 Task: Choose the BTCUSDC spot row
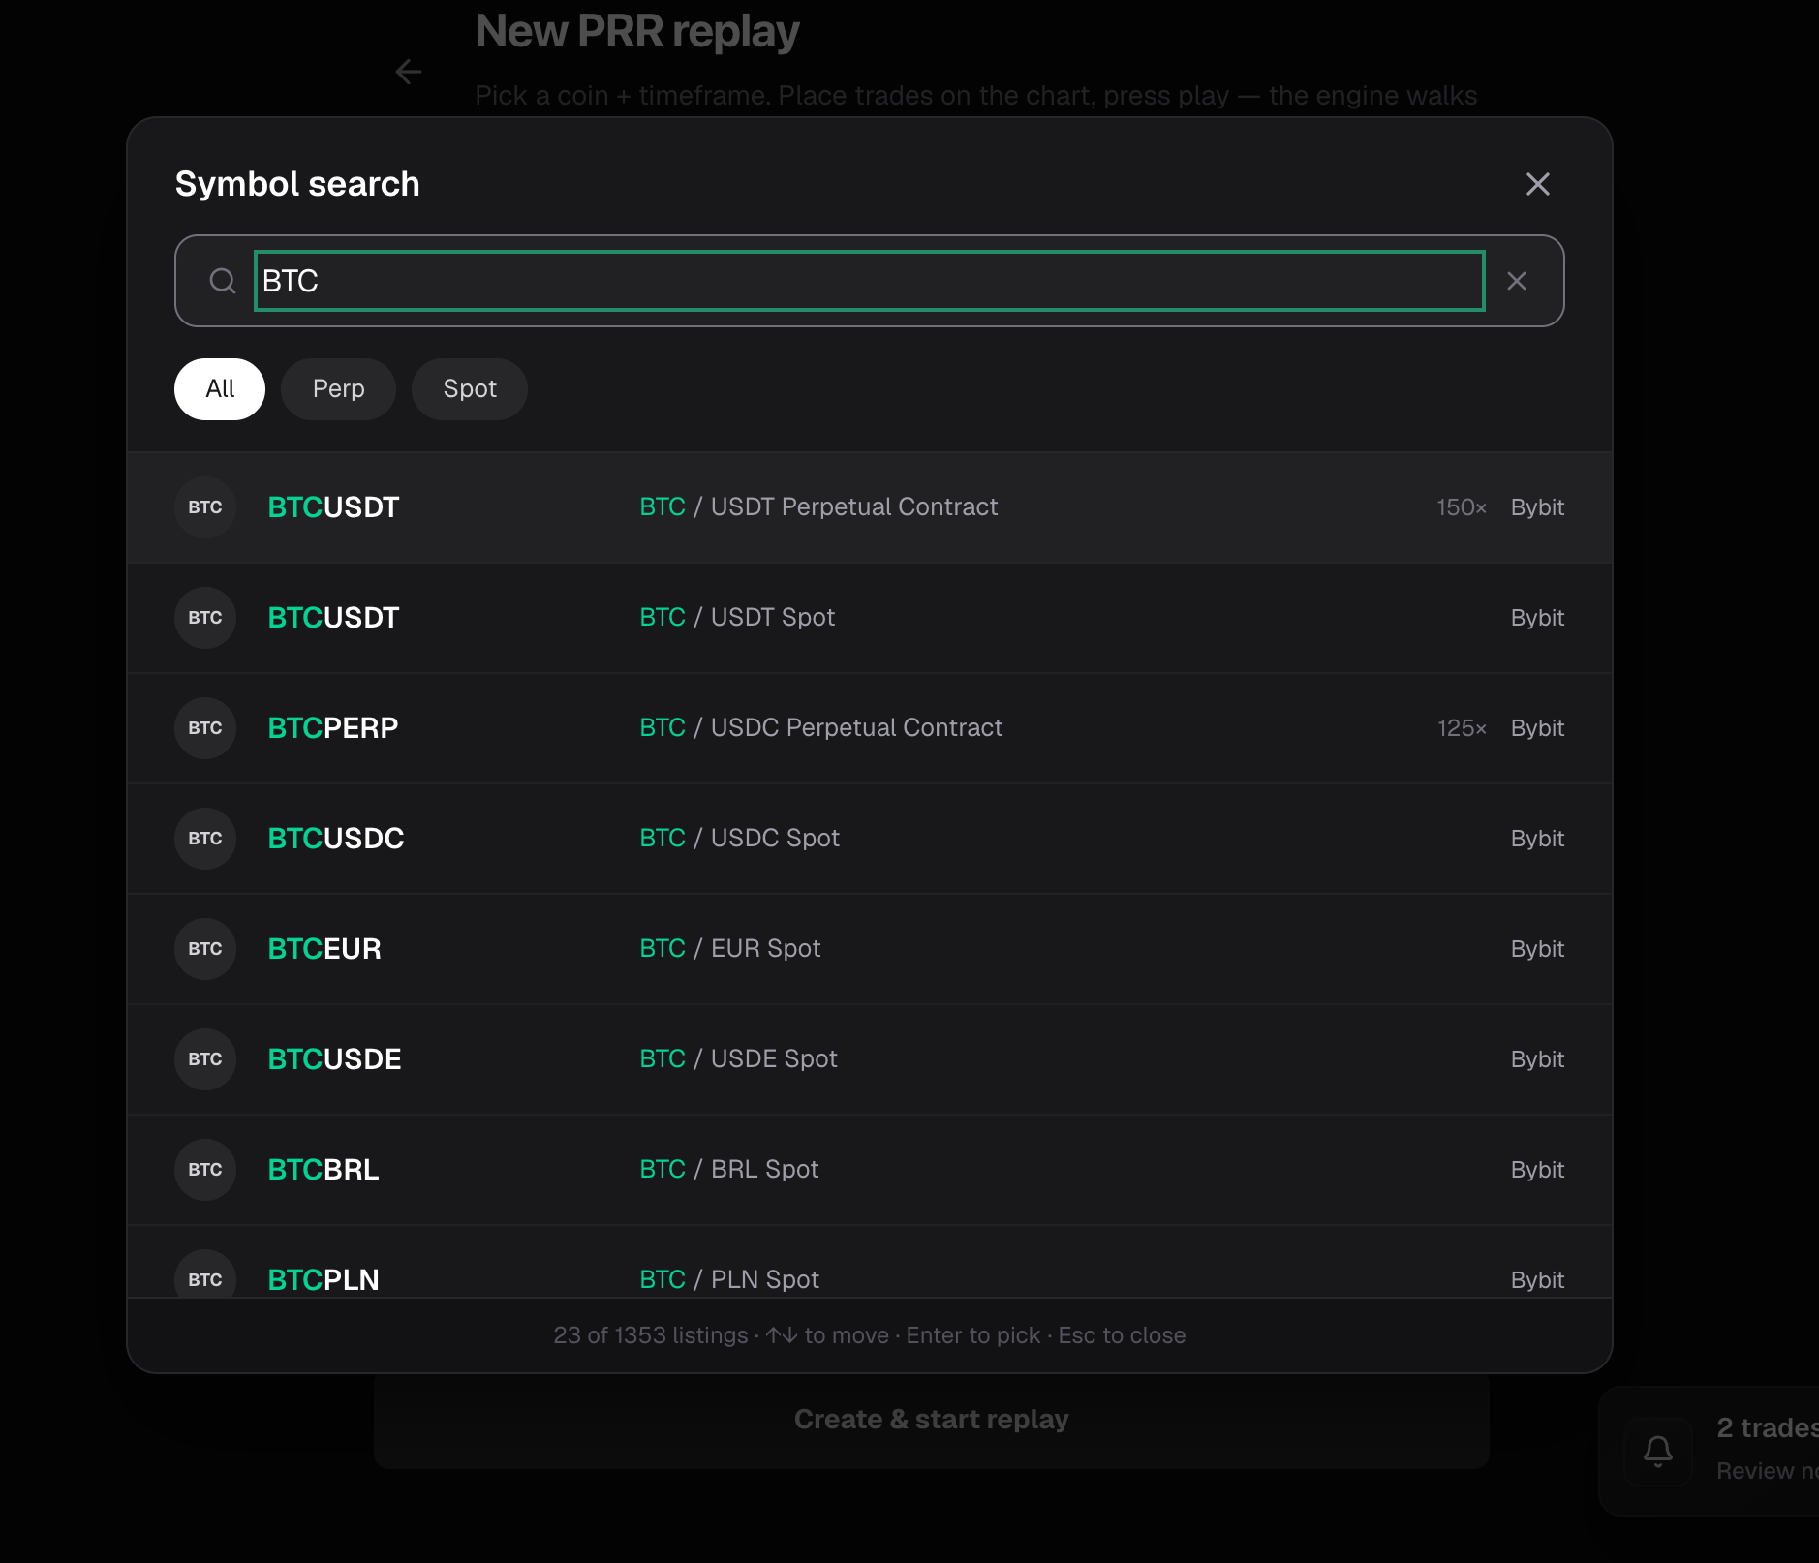869,839
